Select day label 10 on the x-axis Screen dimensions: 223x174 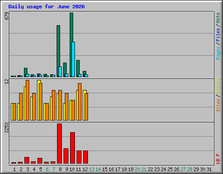pyautogui.click(x=72, y=169)
